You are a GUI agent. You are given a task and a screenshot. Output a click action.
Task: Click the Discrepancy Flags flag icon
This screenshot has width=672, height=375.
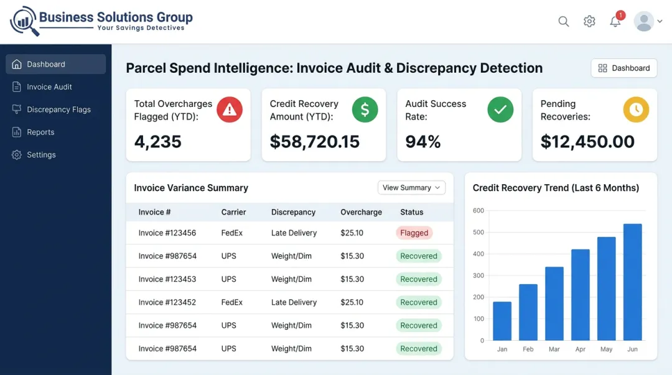(x=17, y=109)
